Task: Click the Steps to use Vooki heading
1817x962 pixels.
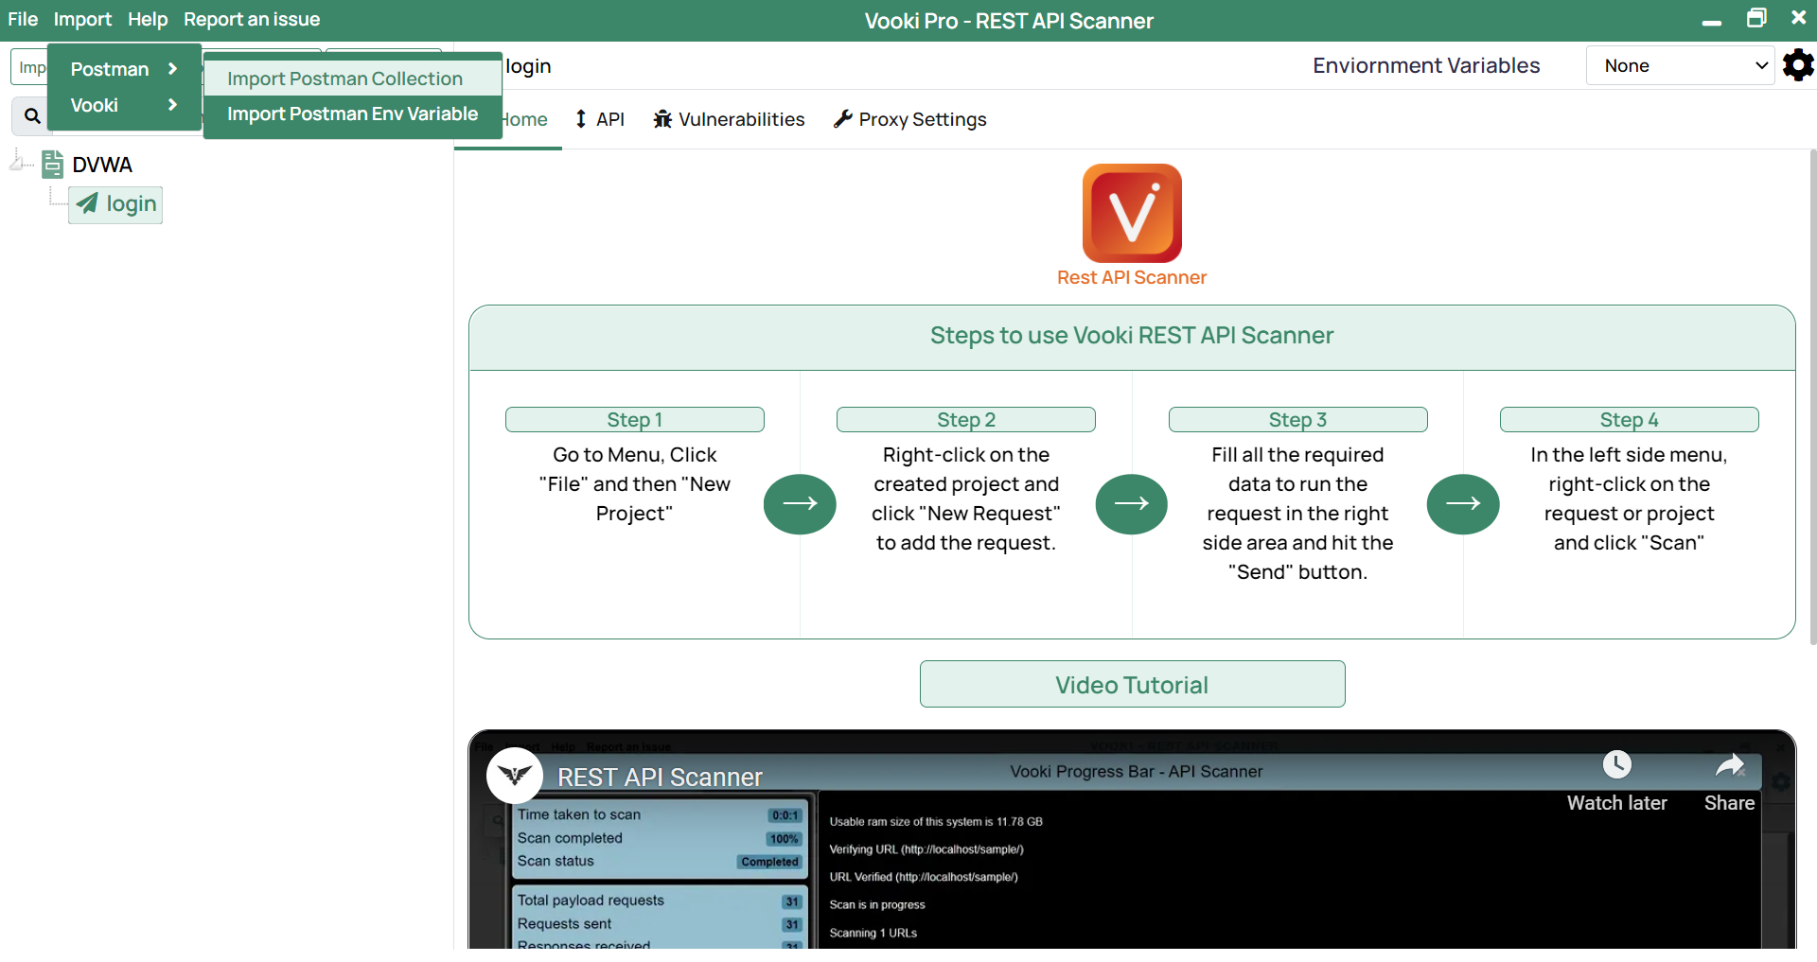Action: pos(1132,336)
